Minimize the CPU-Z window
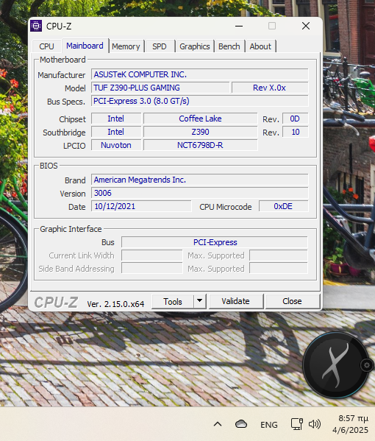 (x=239, y=27)
